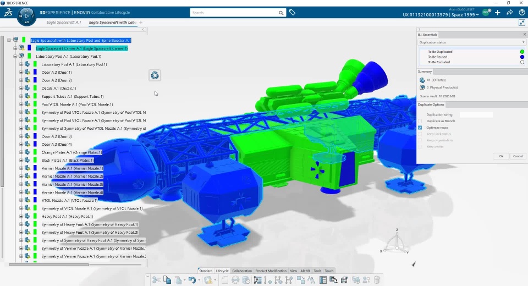The width and height of the screenshot is (528, 286).
Task: Click the recycle icon floating over the 3D view
Action: (155, 75)
